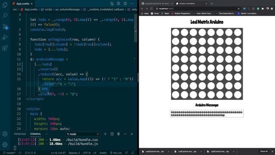Open the 'script' breadcrumb segment

pos(49,9)
